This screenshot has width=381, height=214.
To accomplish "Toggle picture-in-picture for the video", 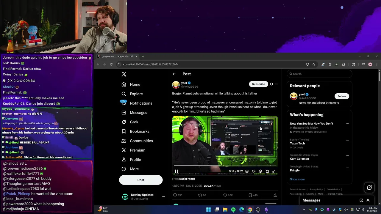I will 267,171.
